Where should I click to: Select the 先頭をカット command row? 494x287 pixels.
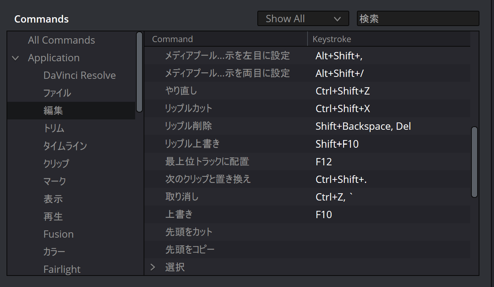tap(308, 232)
